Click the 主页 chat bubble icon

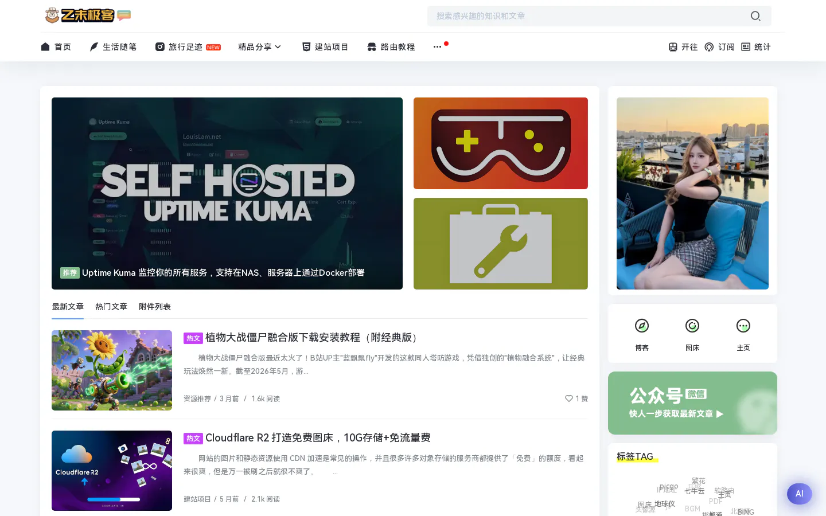[743, 326]
